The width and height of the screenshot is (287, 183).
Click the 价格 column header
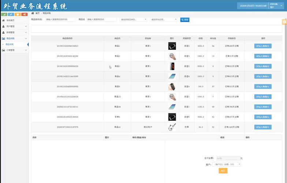coord(201,38)
